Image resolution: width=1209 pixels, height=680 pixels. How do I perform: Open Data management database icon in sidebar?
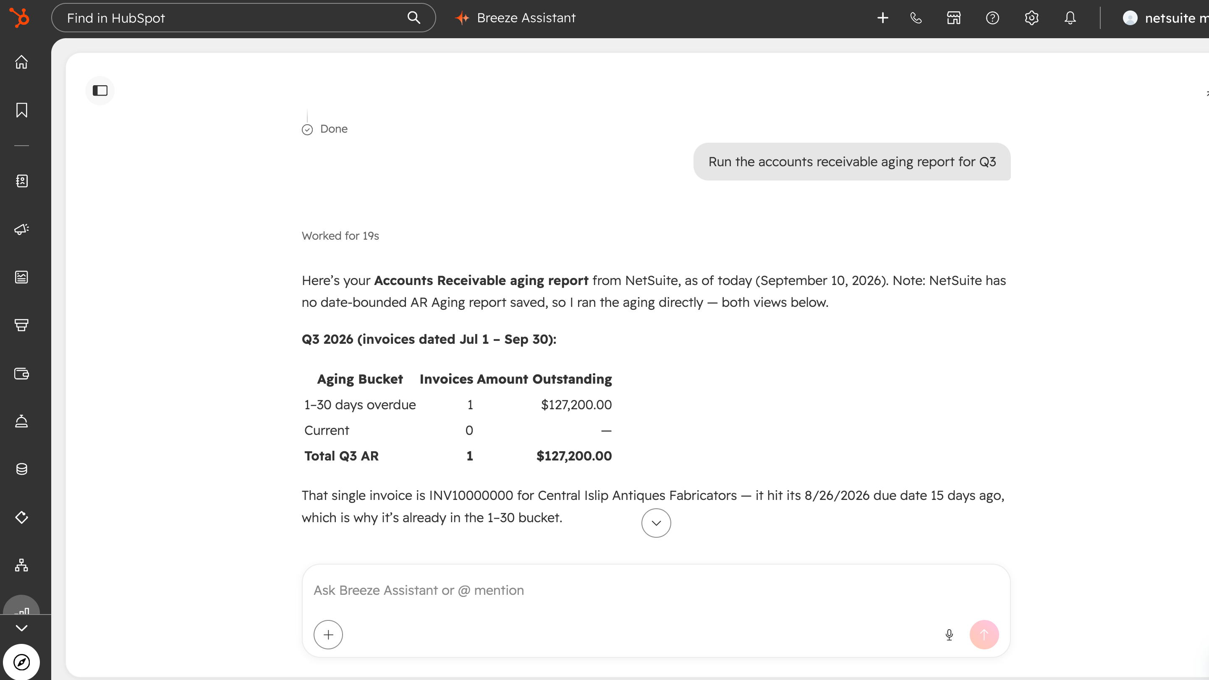[21, 469]
